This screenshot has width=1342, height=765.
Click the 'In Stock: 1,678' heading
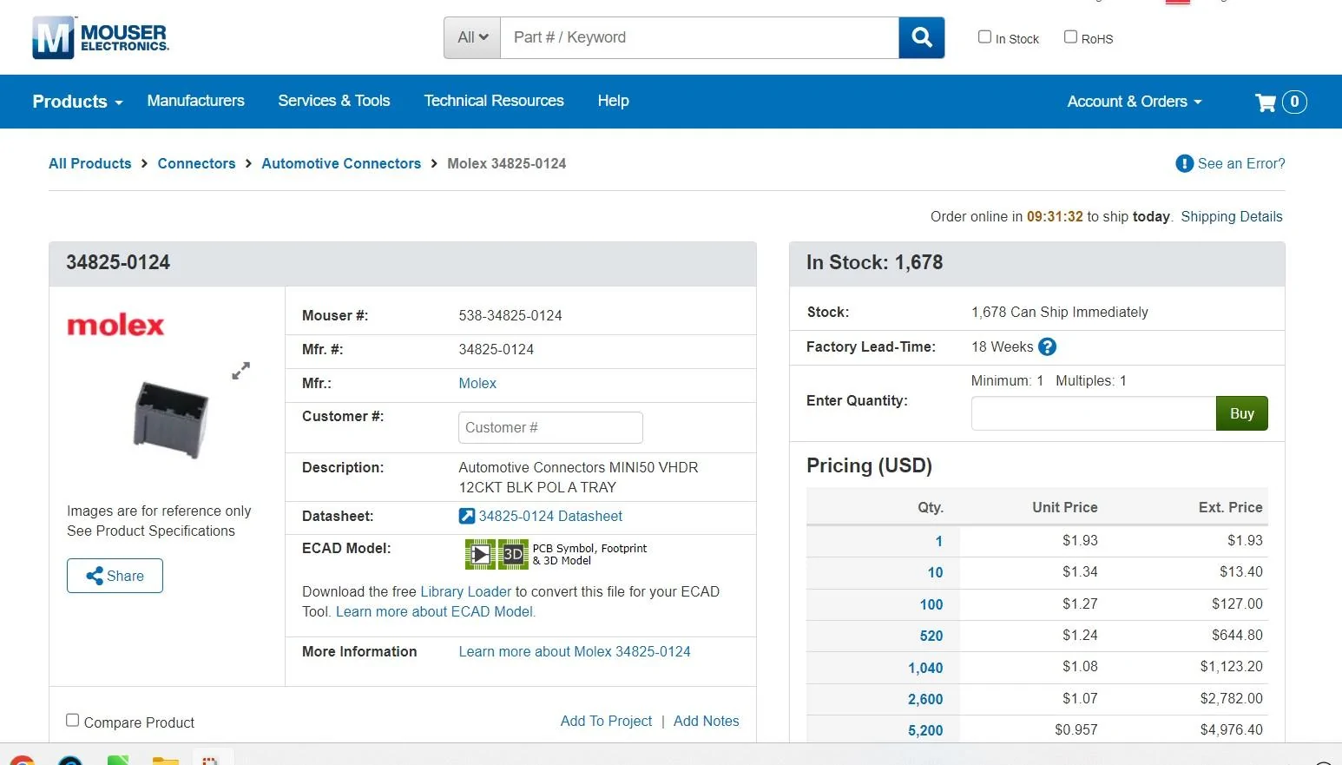coord(874,262)
